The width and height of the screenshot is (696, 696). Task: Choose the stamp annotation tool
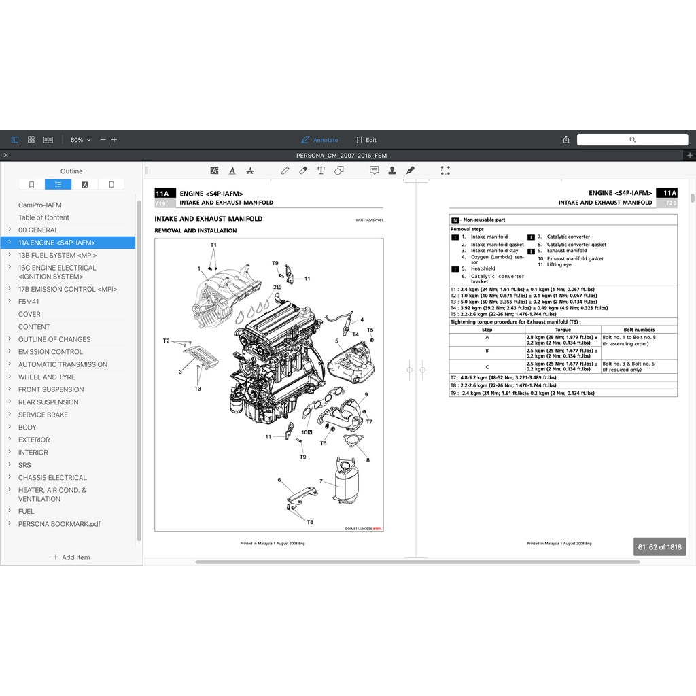[392, 171]
